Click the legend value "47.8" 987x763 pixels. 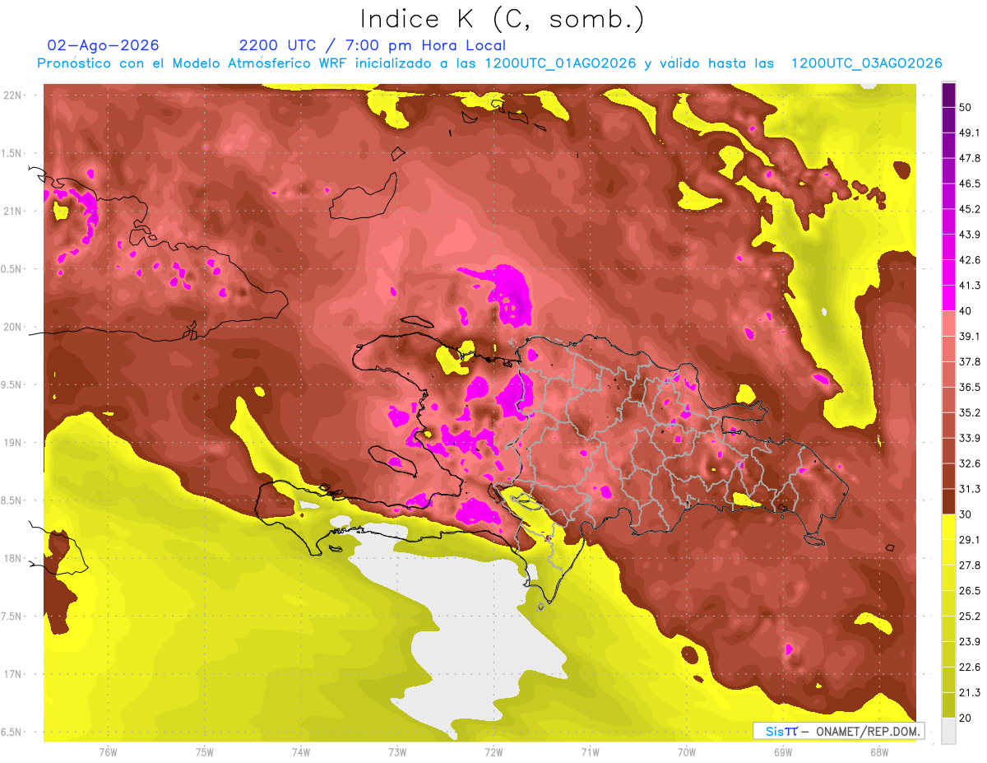point(969,158)
